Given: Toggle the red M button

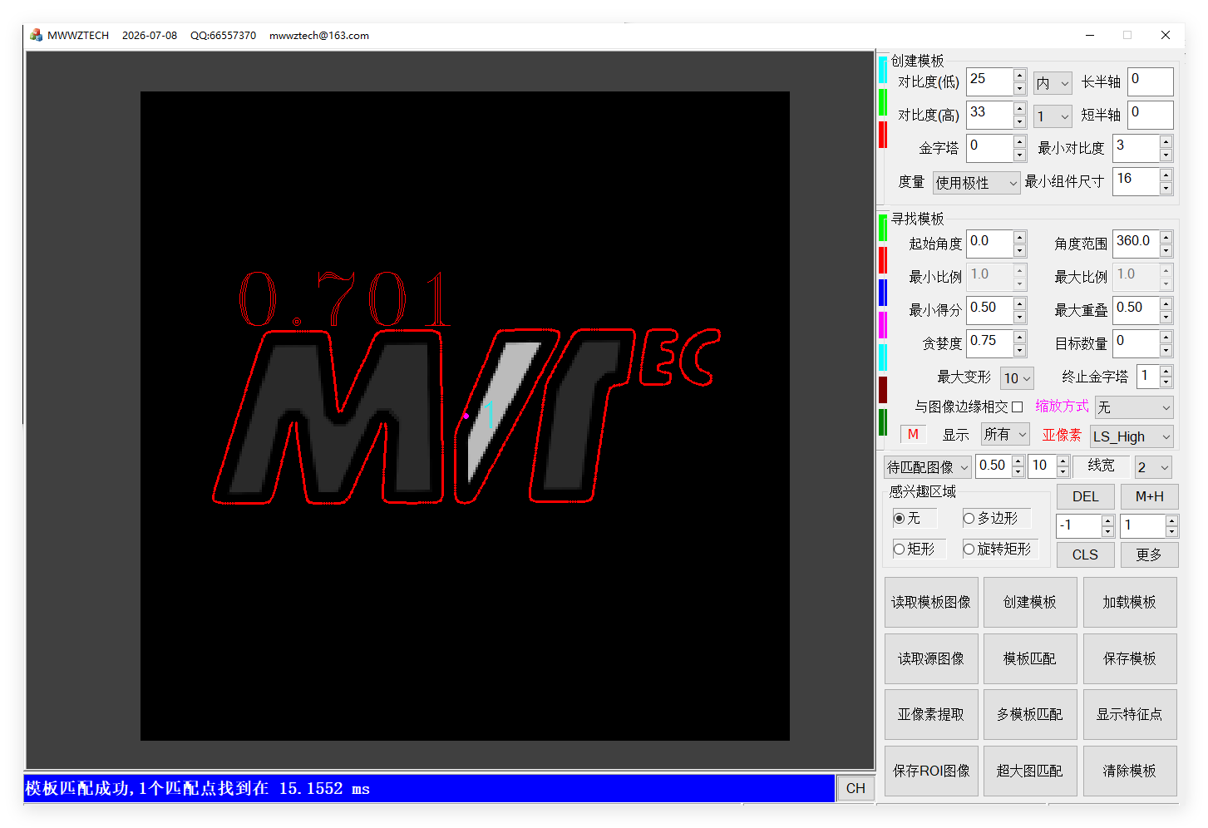Looking at the screenshot, I should coord(913,434).
